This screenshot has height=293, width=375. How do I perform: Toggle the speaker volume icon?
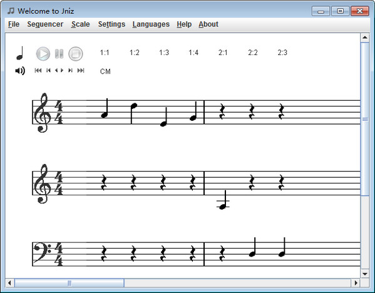20,71
